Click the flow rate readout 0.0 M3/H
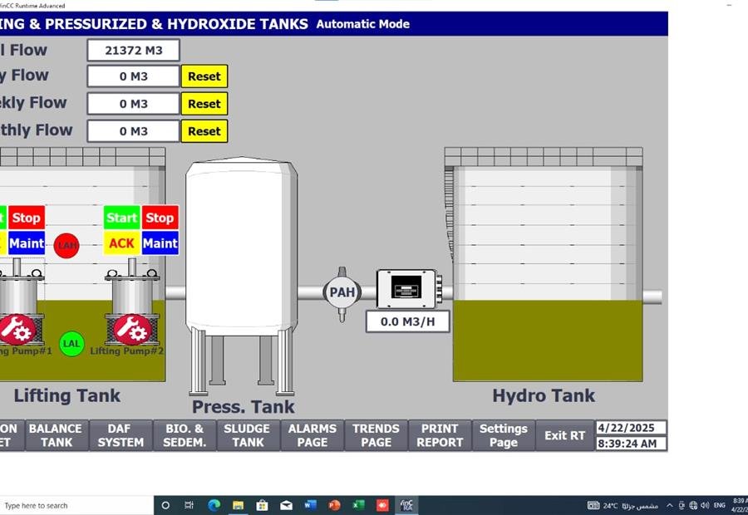Viewport: 748px width, 515px height. (408, 322)
